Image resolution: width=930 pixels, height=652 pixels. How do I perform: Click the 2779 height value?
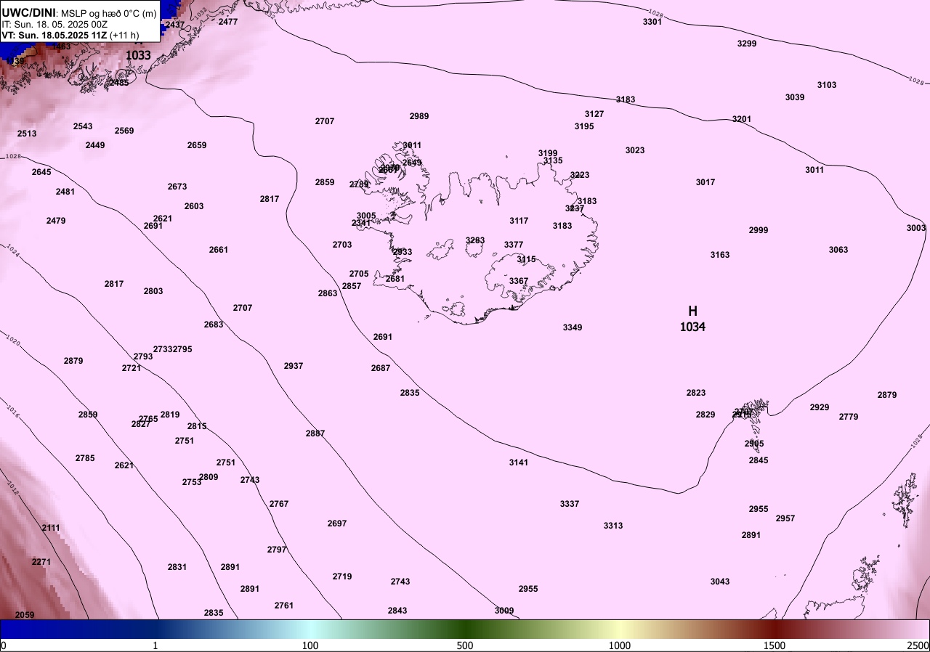[849, 417]
